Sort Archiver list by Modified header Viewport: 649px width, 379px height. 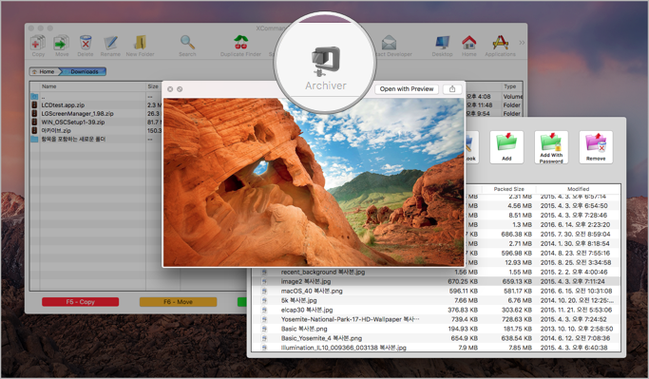(x=578, y=189)
